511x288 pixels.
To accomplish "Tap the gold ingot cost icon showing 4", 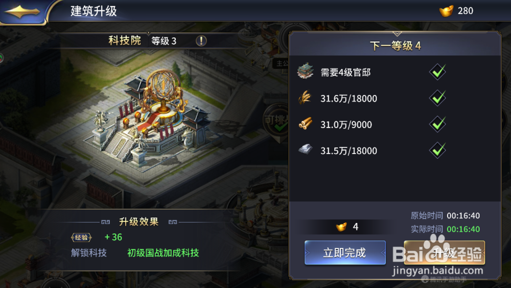I will (x=341, y=227).
